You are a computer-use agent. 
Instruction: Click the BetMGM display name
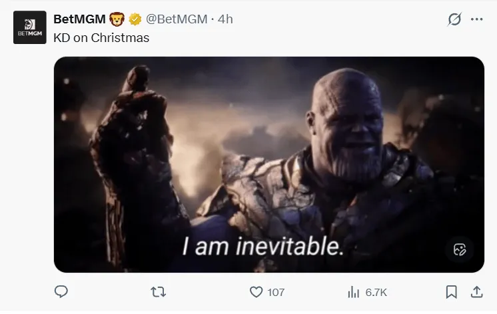(x=79, y=19)
